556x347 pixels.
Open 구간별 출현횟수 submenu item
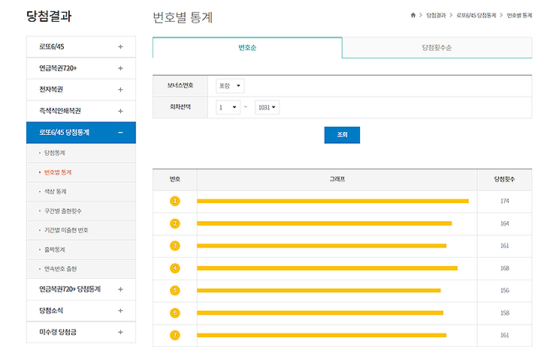pyautogui.click(x=63, y=211)
